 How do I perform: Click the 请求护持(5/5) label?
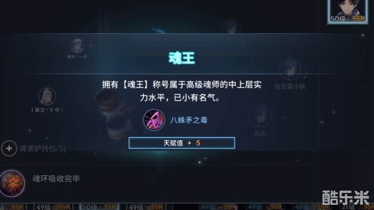pos(42,149)
